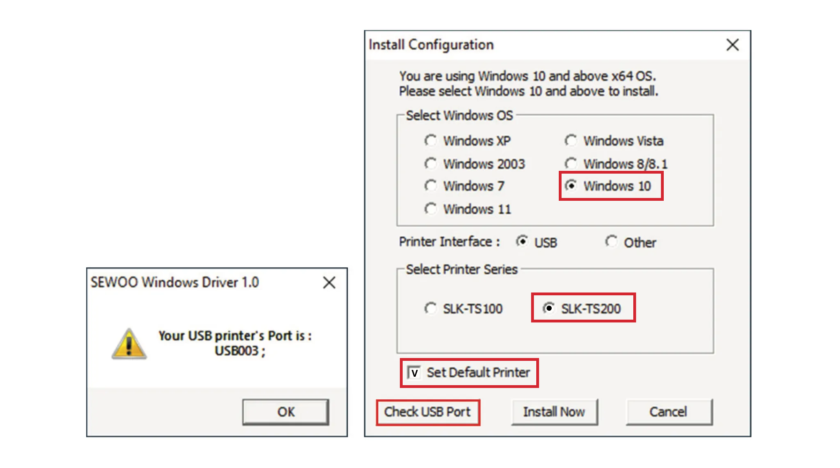This screenshot has height=468, width=840.
Task: Cancel the Install Configuration dialog
Action: coord(669,412)
